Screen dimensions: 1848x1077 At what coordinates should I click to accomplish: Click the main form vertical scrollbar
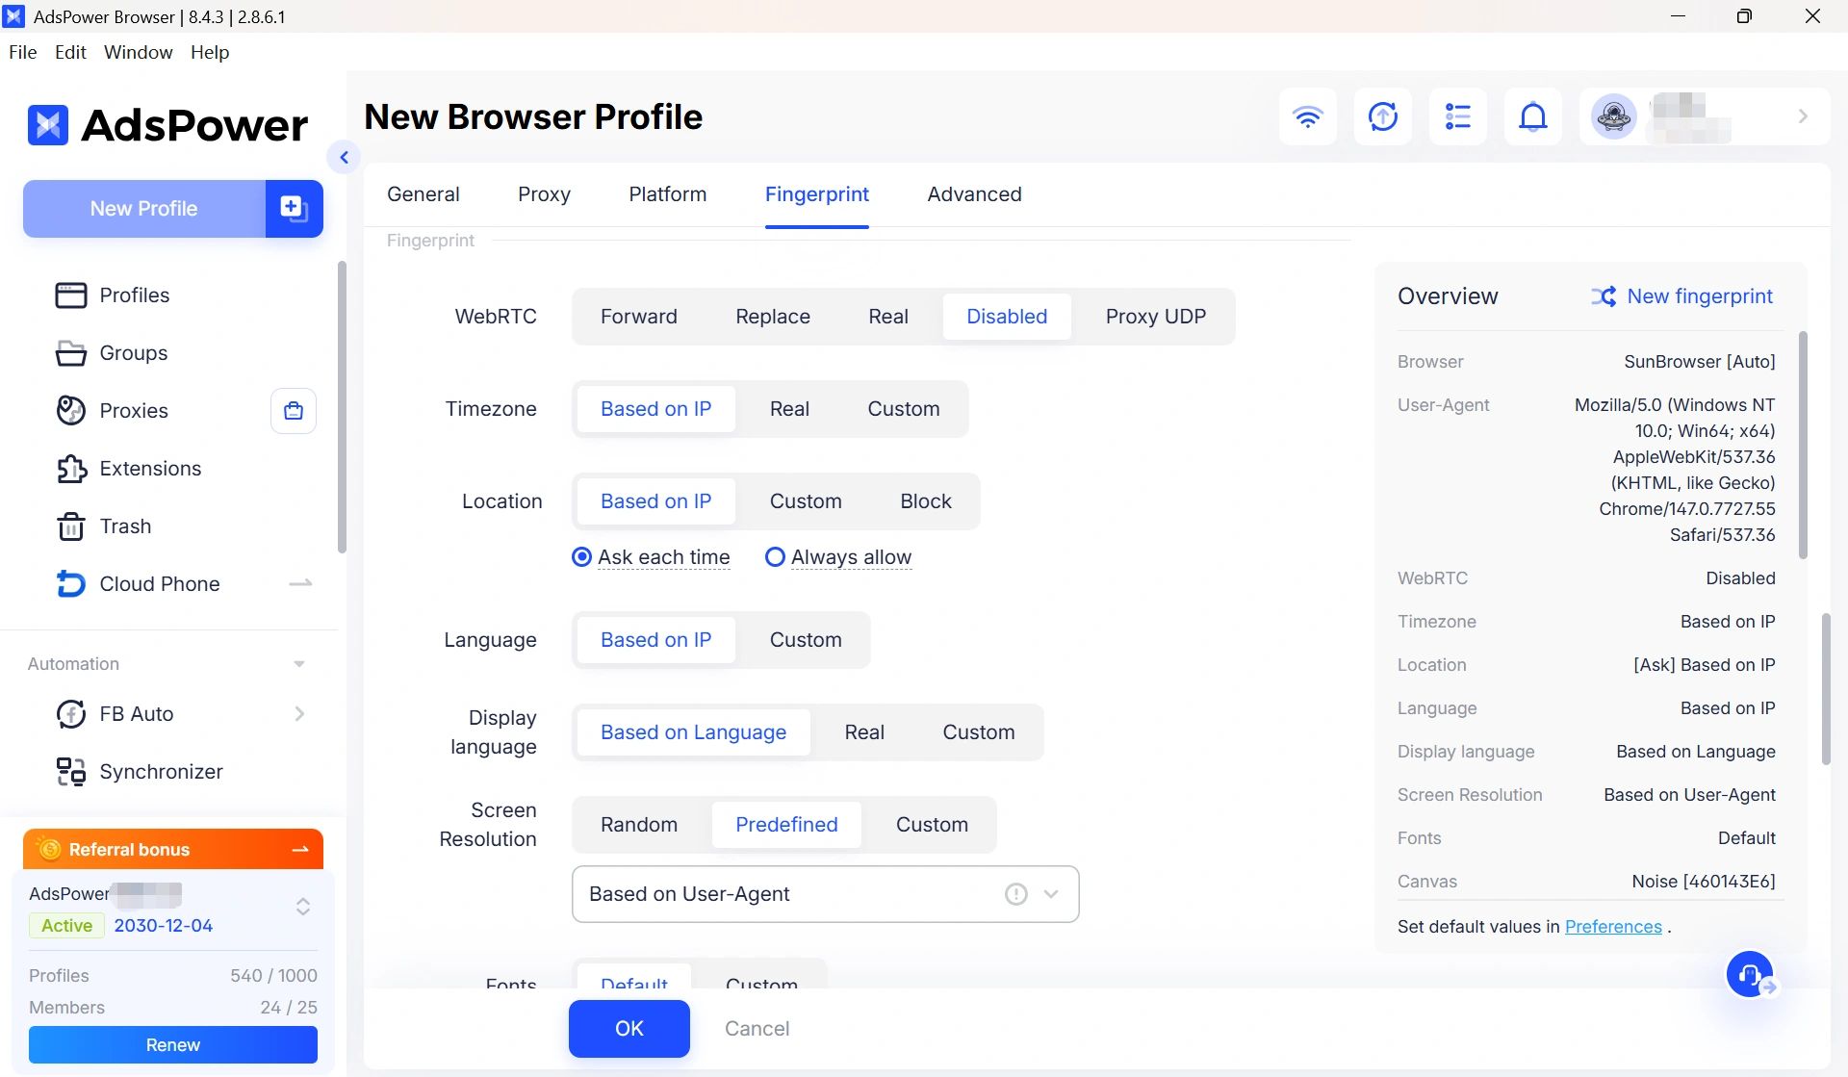click(x=1826, y=689)
